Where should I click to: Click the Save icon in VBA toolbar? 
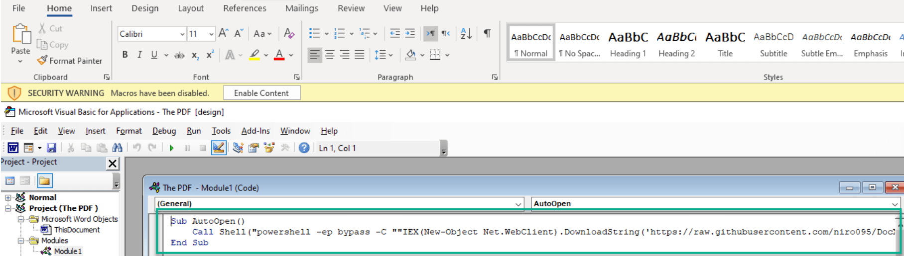point(51,148)
